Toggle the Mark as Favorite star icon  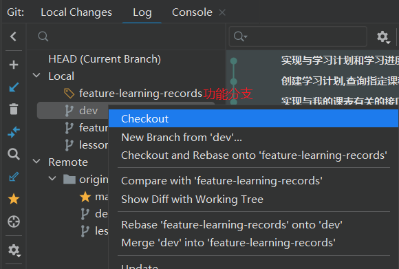(x=14, y=199)
